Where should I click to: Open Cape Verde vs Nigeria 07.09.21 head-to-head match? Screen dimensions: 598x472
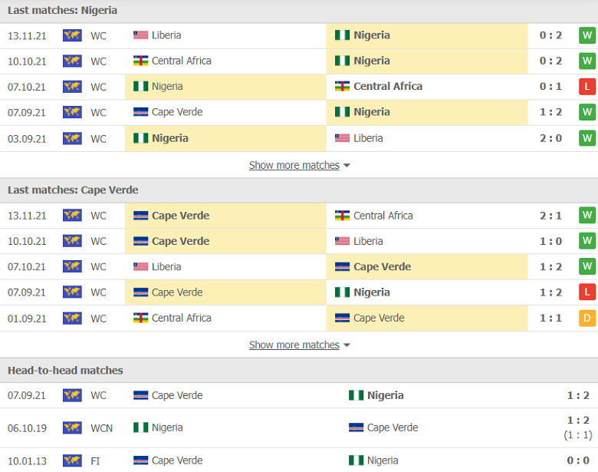click(x=299, y=395)
